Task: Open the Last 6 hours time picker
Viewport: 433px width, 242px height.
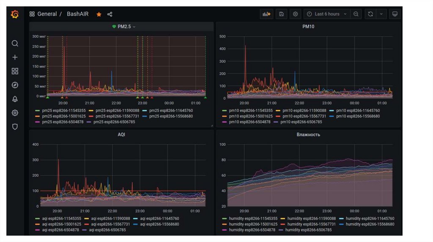Action: click(326, 14)
